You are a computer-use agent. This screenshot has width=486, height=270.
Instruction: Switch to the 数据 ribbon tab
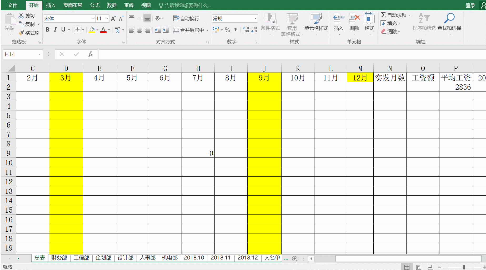[x=112, y=5]
